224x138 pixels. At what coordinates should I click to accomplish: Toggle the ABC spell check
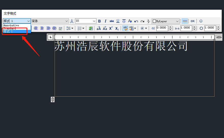coord(126,28)
